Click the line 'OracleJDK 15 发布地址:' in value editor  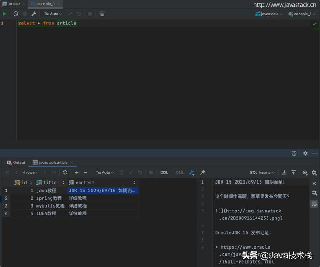(x=243, y=232)
